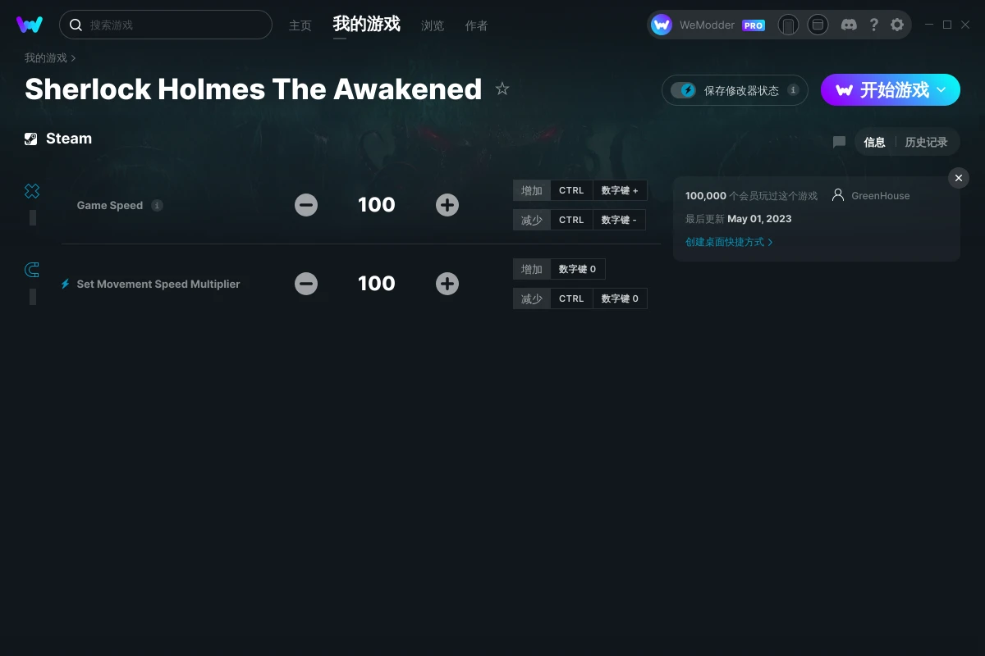Favorite the game with star icon
Image resolution: width=985 pixels, height=656 pixels.
coord(502,89)
